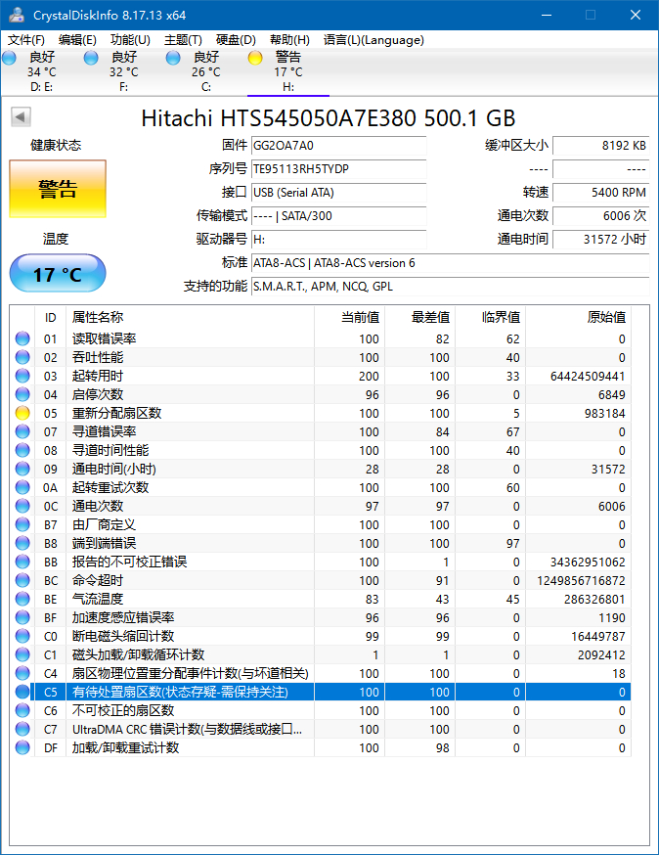Screen dimensions: 659x855
Task: Click the blue 17 °C temperature button
Action: (x=58, y=273)
